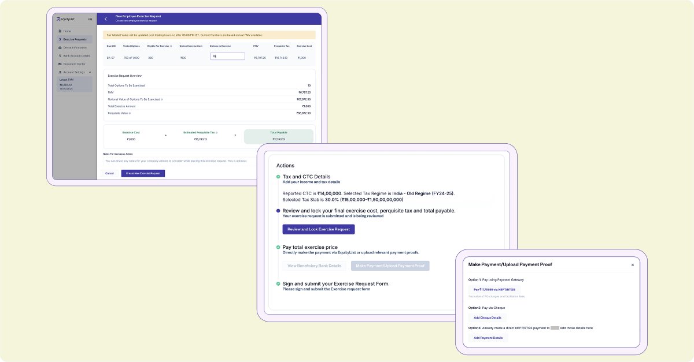Collapse sidebar using the menu toggle icon
Viewport: 694px width, 362px height.
pyautogui.click(x=90, y=19)
